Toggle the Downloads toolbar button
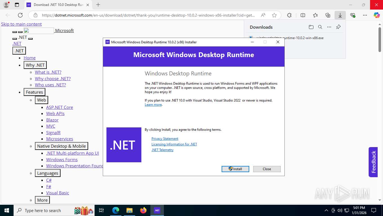The width and height of the screenshot is (383, 216). [x=340, y=15]
